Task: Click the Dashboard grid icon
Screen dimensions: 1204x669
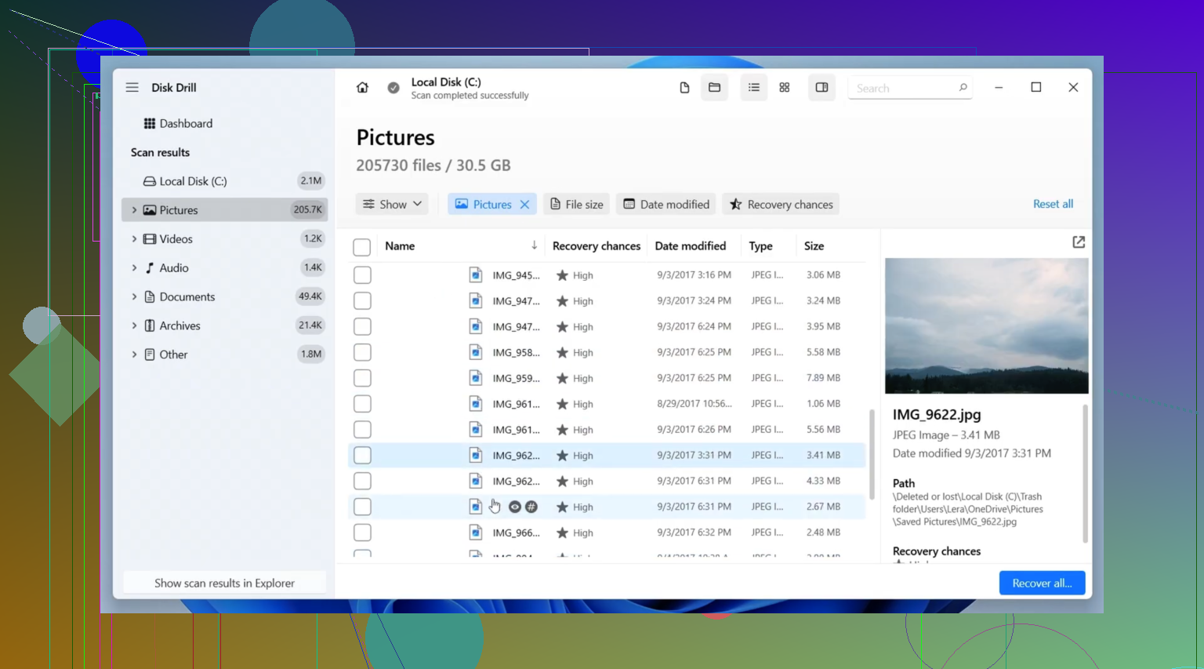Action: [x=149, y=124]
